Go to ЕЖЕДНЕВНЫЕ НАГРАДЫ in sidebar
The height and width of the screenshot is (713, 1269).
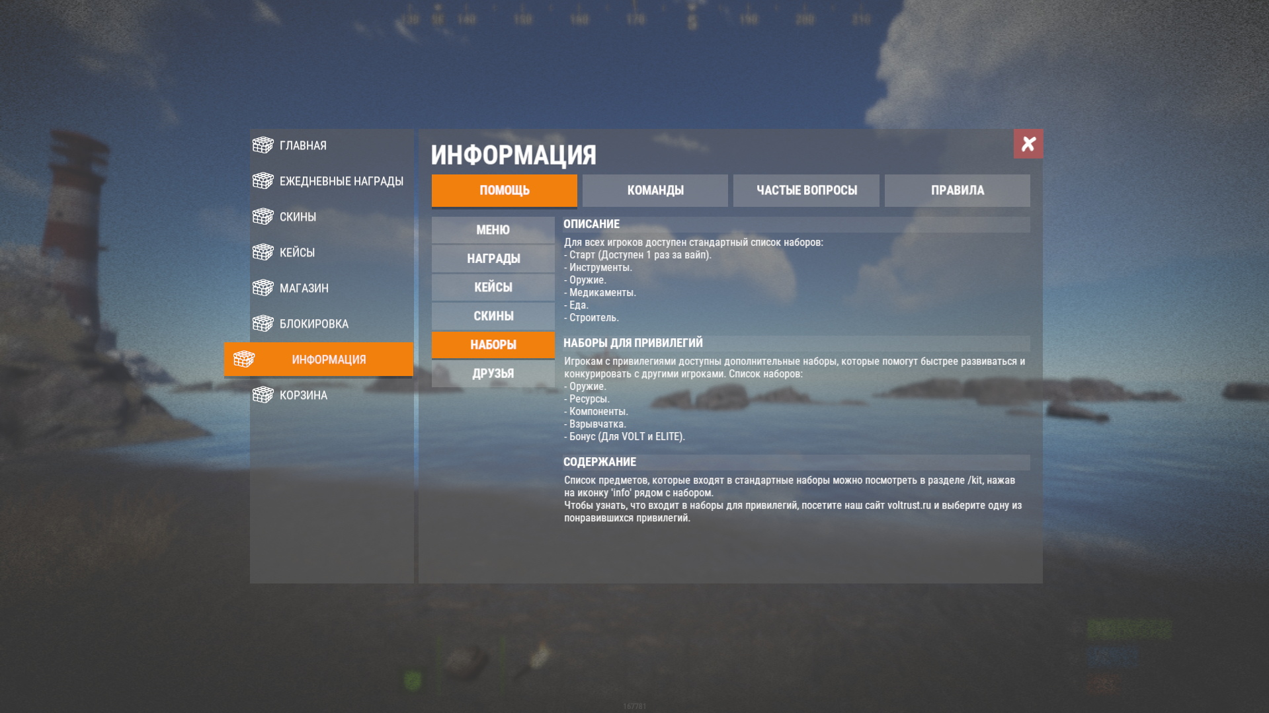point(331,181)
